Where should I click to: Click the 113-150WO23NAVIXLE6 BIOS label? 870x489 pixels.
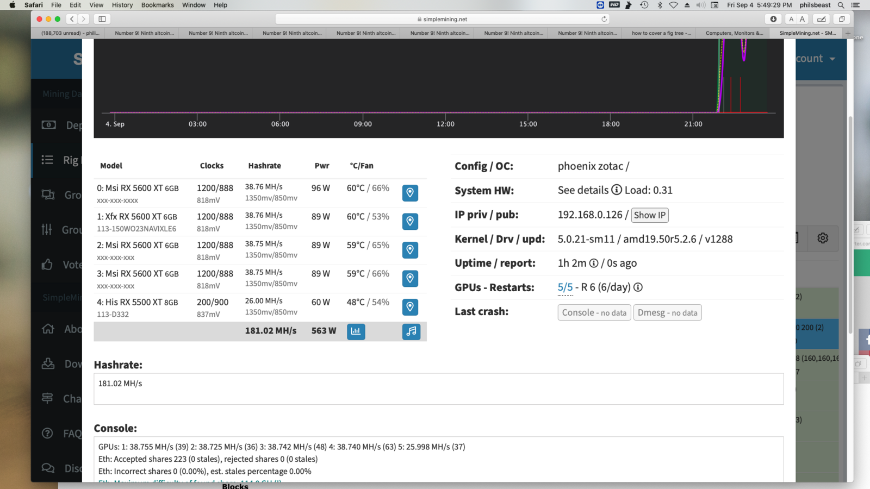(x=136, y=229)
